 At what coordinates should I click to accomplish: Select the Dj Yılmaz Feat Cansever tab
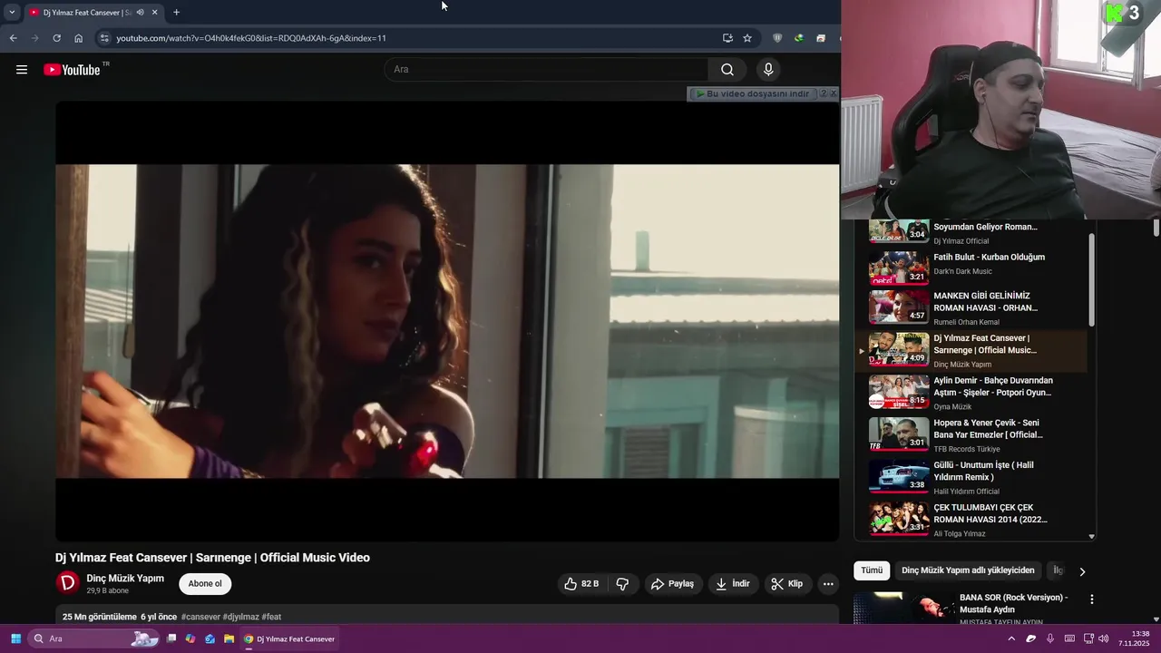93,13
